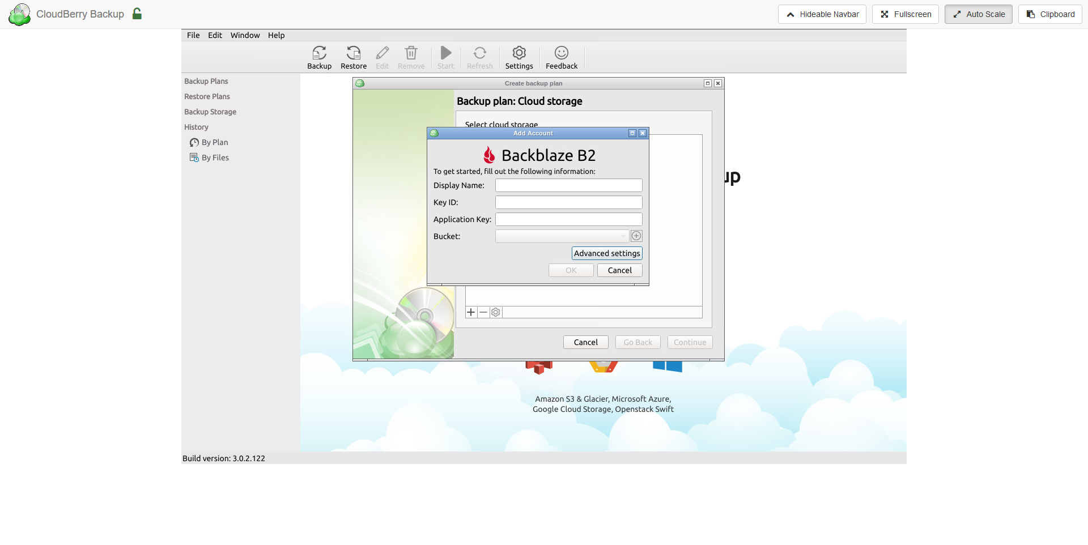This screenshot has width=1088, height=545.
Task: Open the File menu
Action: point(193,35)
